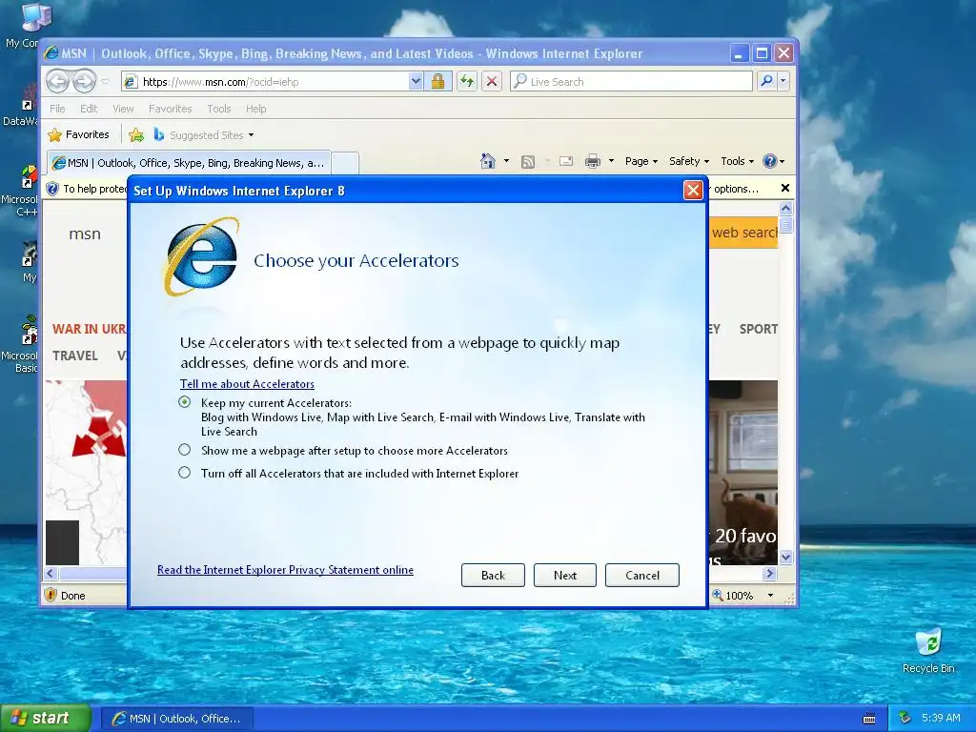This screenshot has height=732, width=976.
Task: Proceed with the Next button
Action: coord(565,575)
